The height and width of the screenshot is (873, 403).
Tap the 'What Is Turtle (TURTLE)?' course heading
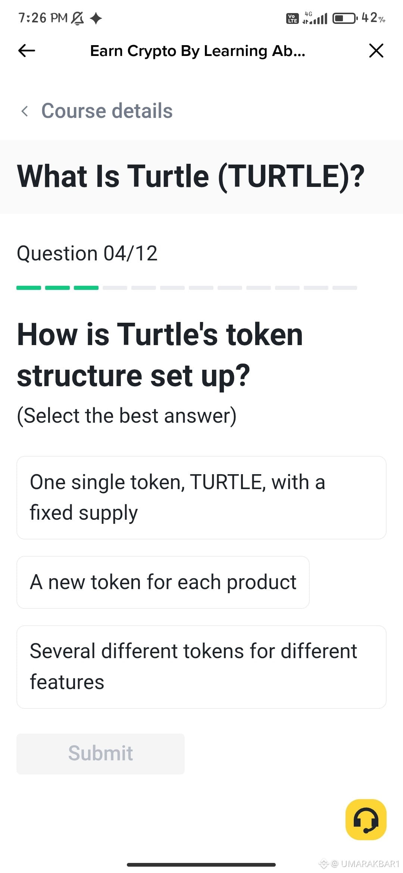191,176
